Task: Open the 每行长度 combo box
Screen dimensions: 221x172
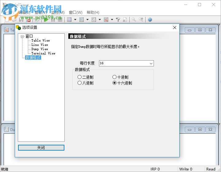Action: [x=126, y=63]
